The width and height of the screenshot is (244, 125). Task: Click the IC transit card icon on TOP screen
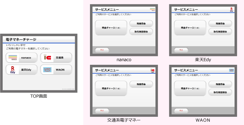47,57
